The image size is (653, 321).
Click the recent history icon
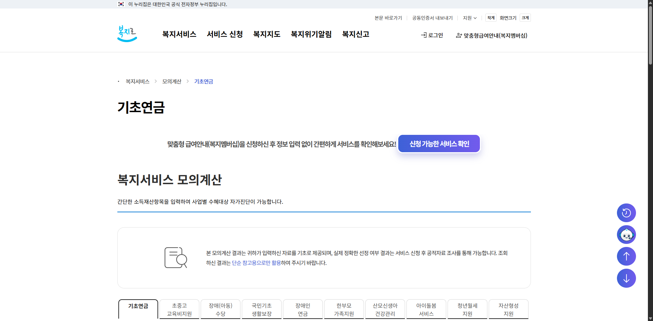[626, 213]
